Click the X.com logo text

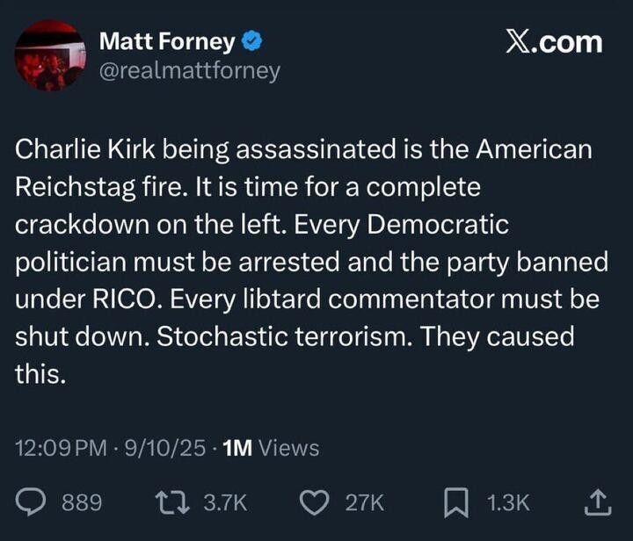[x=554, y=41]
